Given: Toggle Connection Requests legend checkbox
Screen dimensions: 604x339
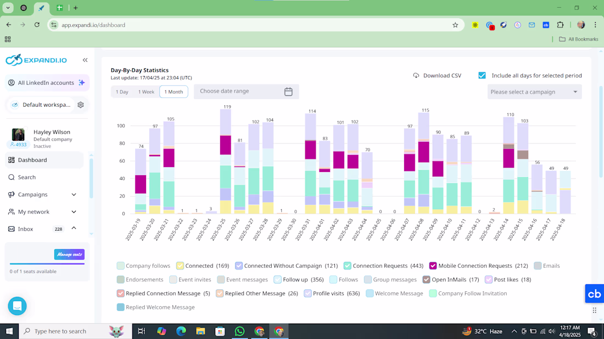Looking at the screenshot, I should point(348,266).
